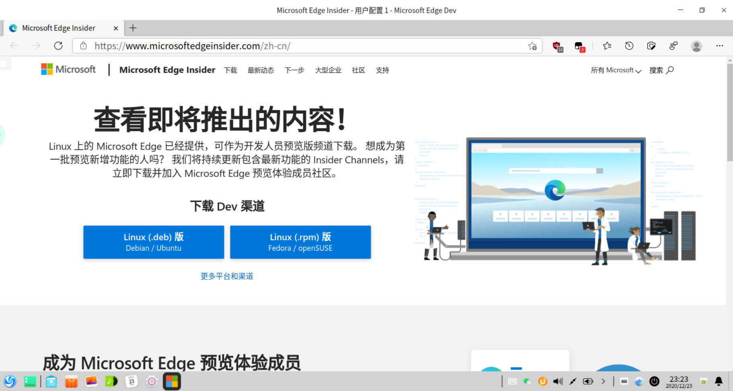This screenshot has width=733, height=391.
Task: Click the browser forward arrow
Action: click(36, 46)
